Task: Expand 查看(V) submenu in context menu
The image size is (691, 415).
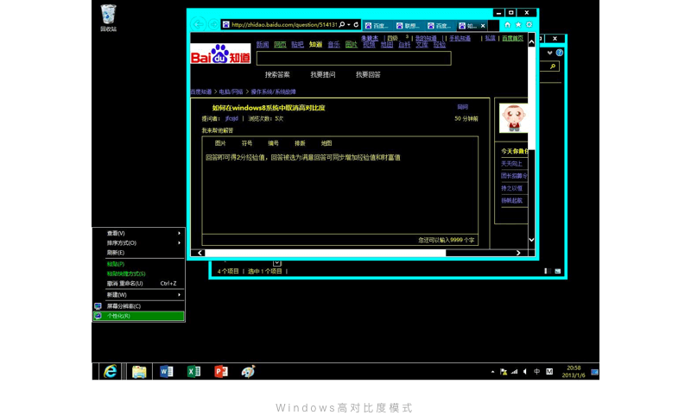Action: (x=138, y=233)
